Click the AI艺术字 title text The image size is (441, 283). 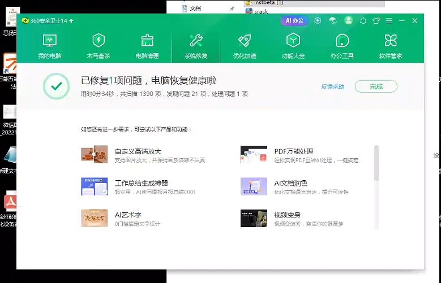[128, 215]
